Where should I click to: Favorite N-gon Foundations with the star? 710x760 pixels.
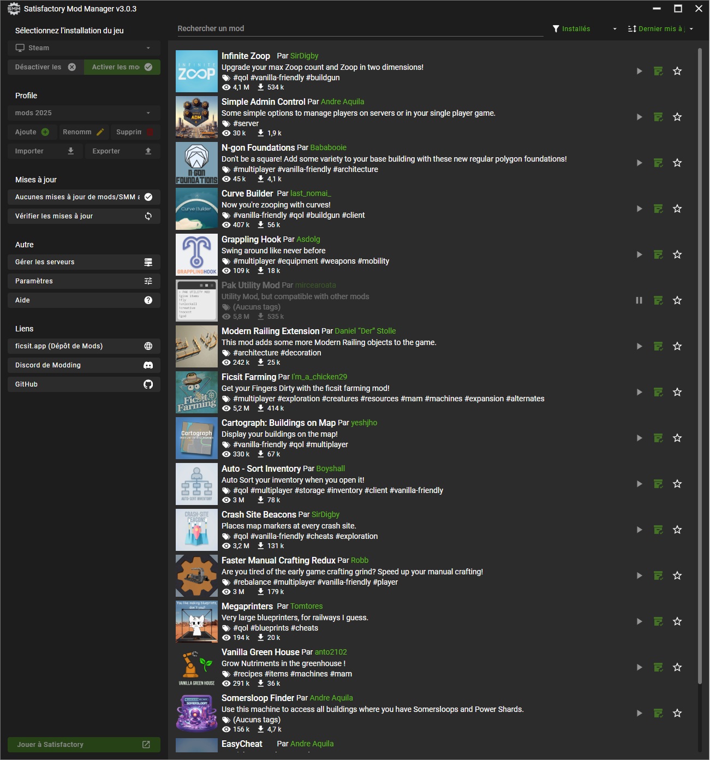(x=677, y=163)
